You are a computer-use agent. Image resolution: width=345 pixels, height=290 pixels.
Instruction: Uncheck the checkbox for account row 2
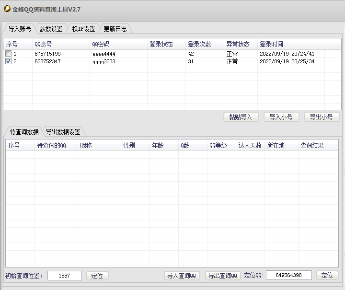[8, 61]
